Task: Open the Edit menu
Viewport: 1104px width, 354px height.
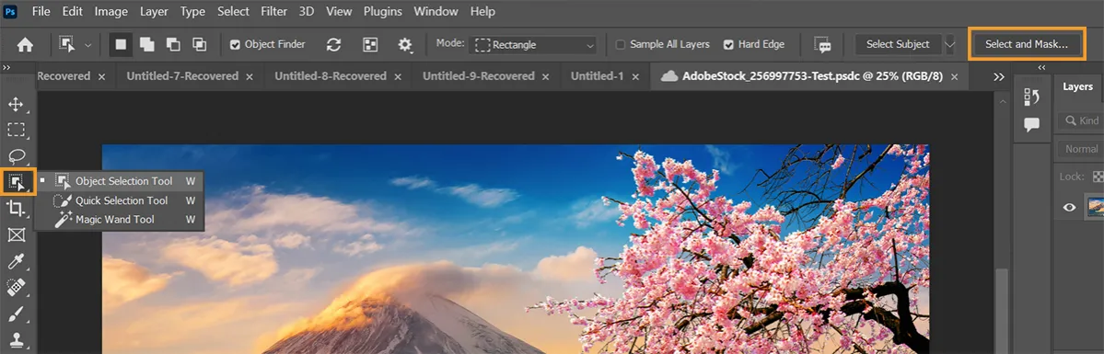Action: 72,11
